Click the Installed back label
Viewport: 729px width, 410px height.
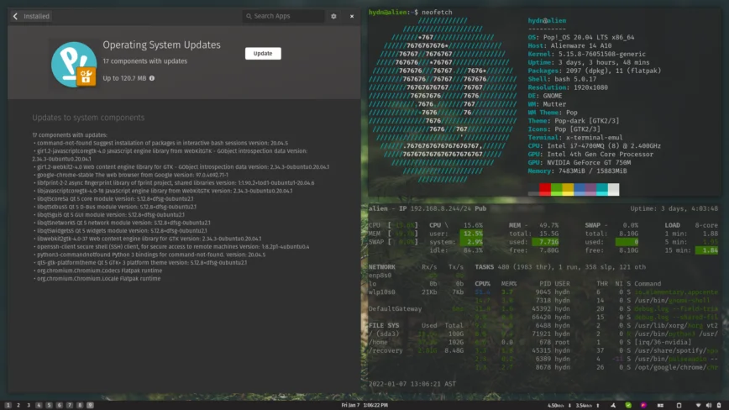tap(36, 16)
